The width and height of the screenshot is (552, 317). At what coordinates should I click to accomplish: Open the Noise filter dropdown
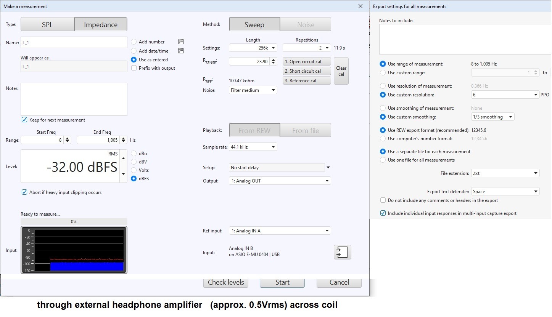click(x=253, y=90)
